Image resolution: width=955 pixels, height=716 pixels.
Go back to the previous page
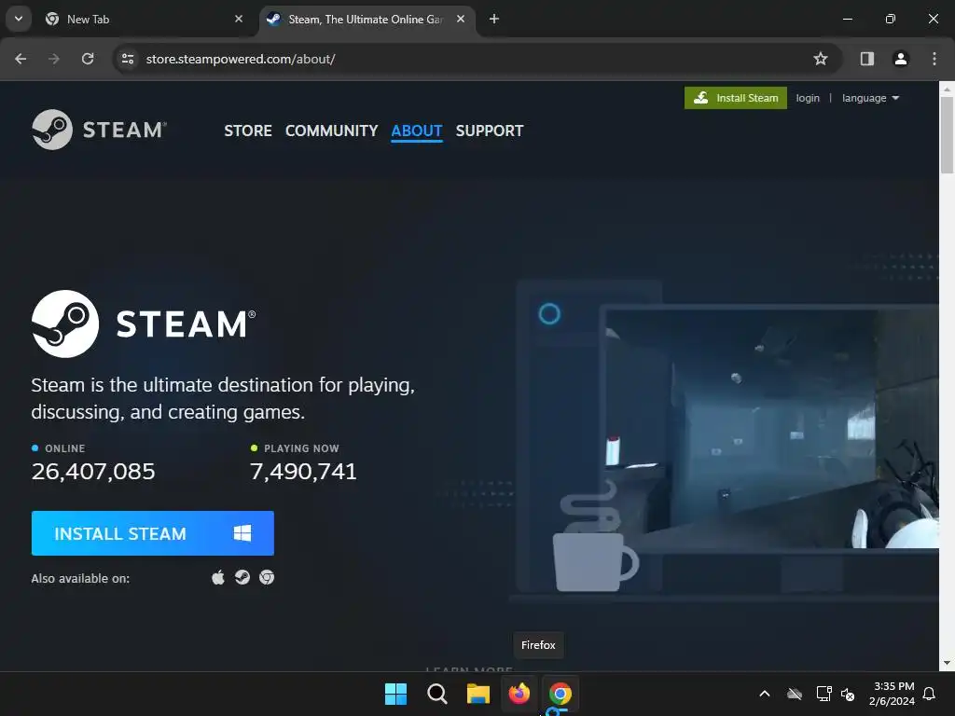(x=21, y=59)
